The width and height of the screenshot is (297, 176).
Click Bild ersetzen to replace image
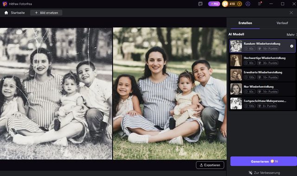click(46, 13)
